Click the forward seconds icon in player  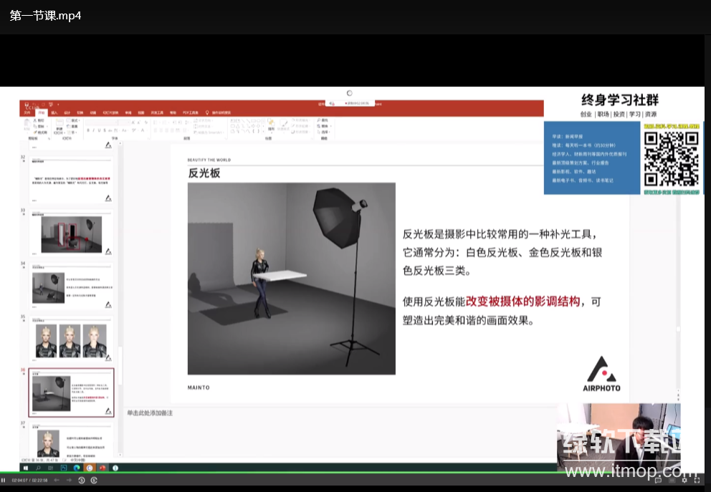pos(95,480)
